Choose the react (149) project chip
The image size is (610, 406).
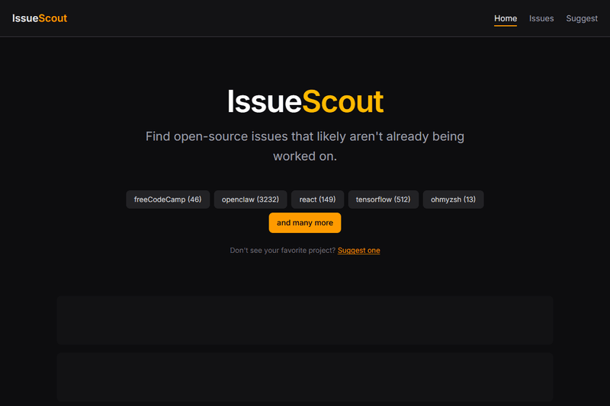click(x=317, y=200)
